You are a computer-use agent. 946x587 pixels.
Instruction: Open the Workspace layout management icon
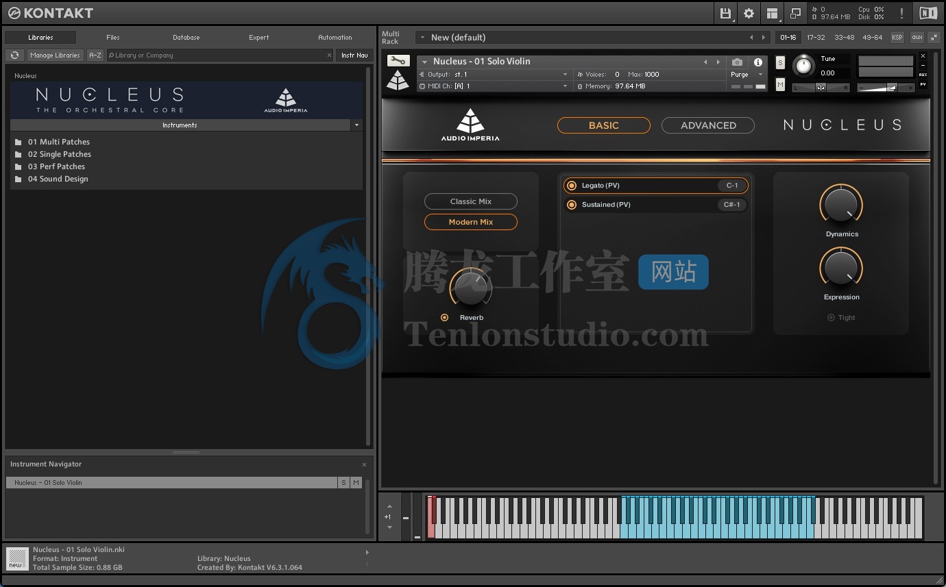click(x=773, y=13)
